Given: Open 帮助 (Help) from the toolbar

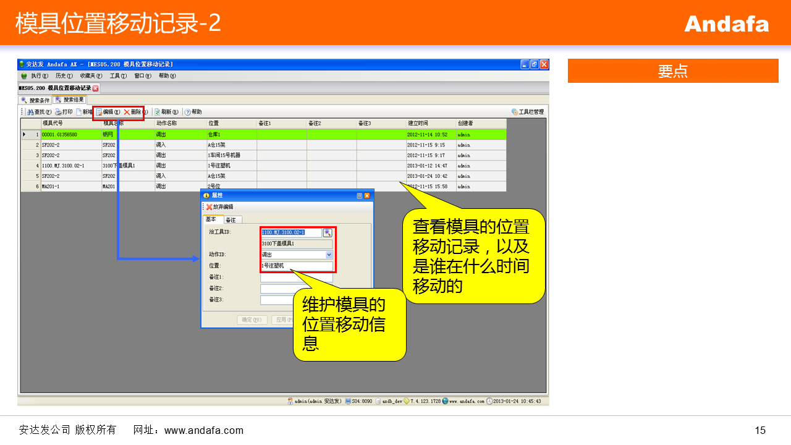Looking at the screenshot, I should tap(193, 112).
